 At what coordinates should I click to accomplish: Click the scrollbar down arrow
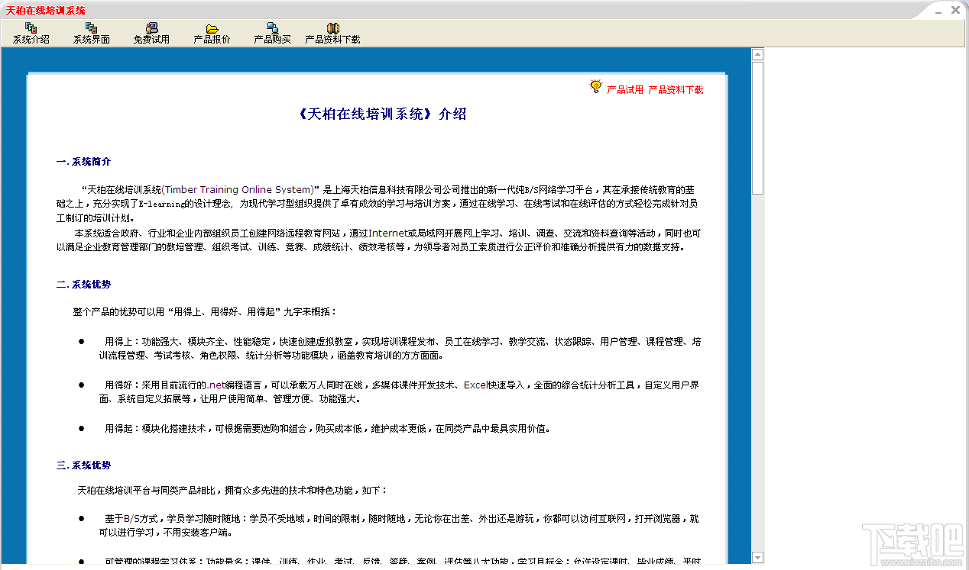[757, 558]
